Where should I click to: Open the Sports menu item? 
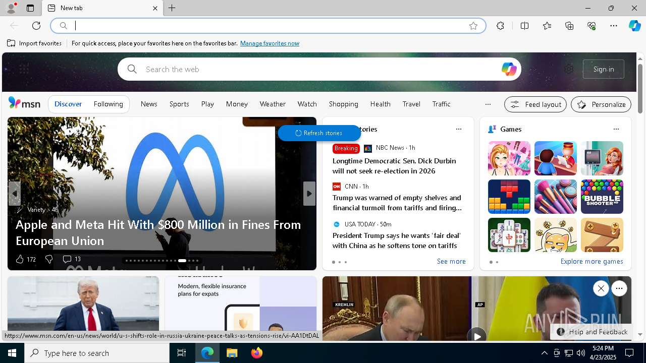coord(179,104)
